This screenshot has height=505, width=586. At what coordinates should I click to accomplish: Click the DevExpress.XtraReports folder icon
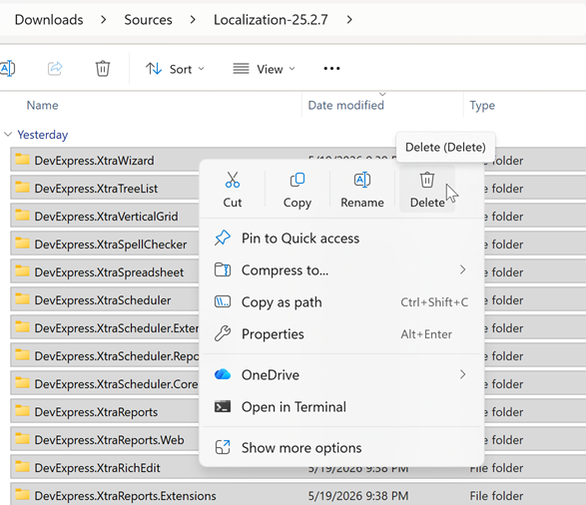pos(22,411)
